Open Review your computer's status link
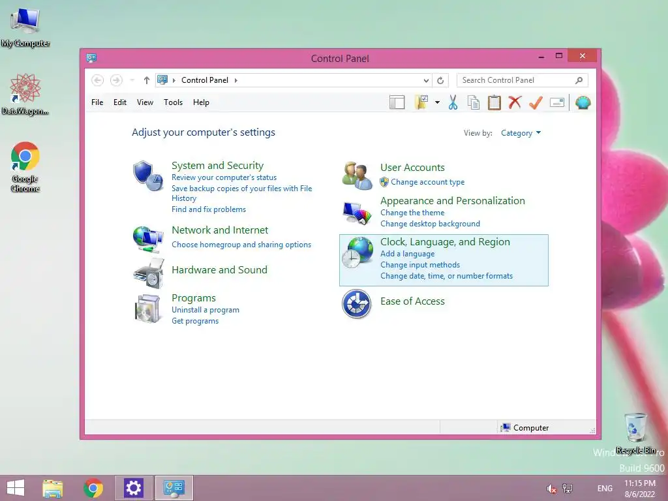 224,177
